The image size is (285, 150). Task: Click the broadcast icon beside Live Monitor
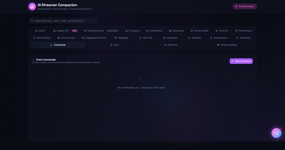pos(147,31)
